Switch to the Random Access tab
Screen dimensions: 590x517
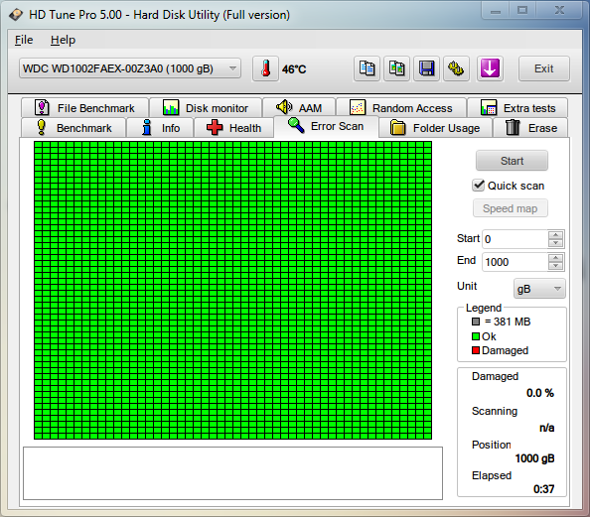(401, 108)
